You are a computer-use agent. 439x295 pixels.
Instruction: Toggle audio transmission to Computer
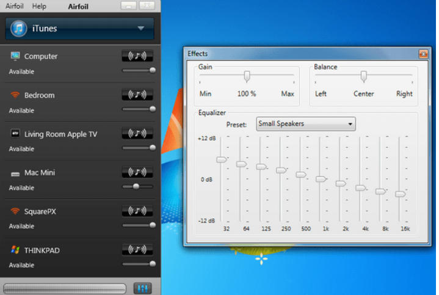[x=137, y=56]
